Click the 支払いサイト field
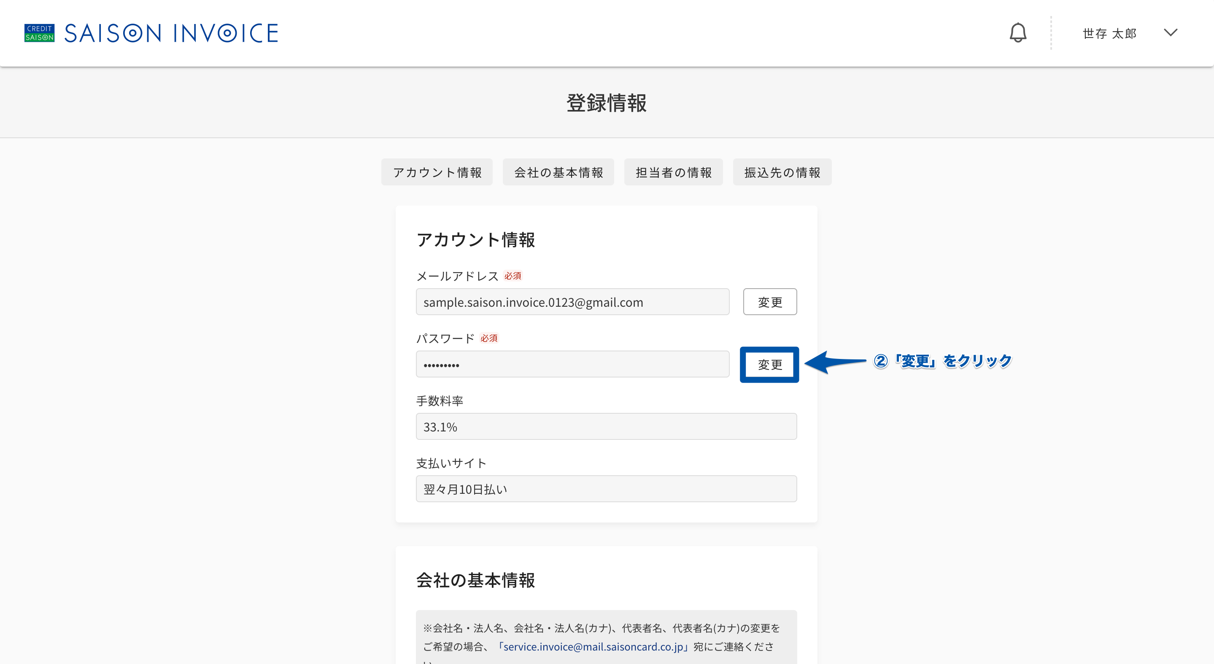This screenshot has width=1214, height=664. tap(607, 489)
